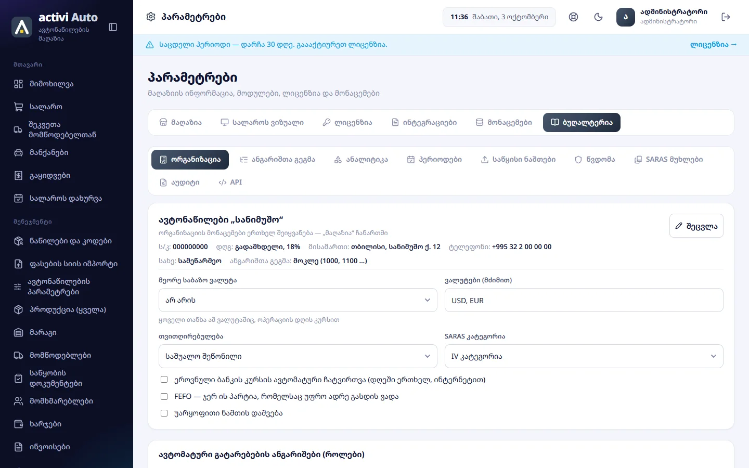This screenshot has width=749, height=468.
Task: Open სალარო via the cart icon
Action: [x=19, y=107]
